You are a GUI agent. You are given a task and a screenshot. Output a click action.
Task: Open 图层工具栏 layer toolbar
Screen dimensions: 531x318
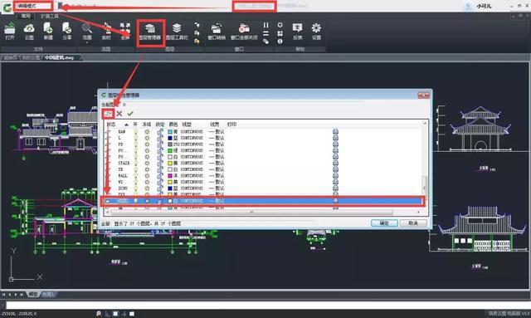(x=177, y=32)
